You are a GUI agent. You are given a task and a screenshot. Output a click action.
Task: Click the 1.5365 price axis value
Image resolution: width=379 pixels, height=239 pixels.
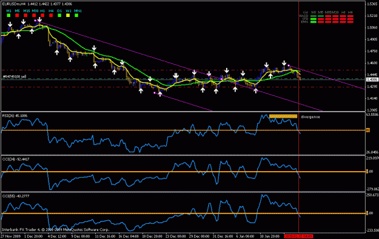point(372,4)
